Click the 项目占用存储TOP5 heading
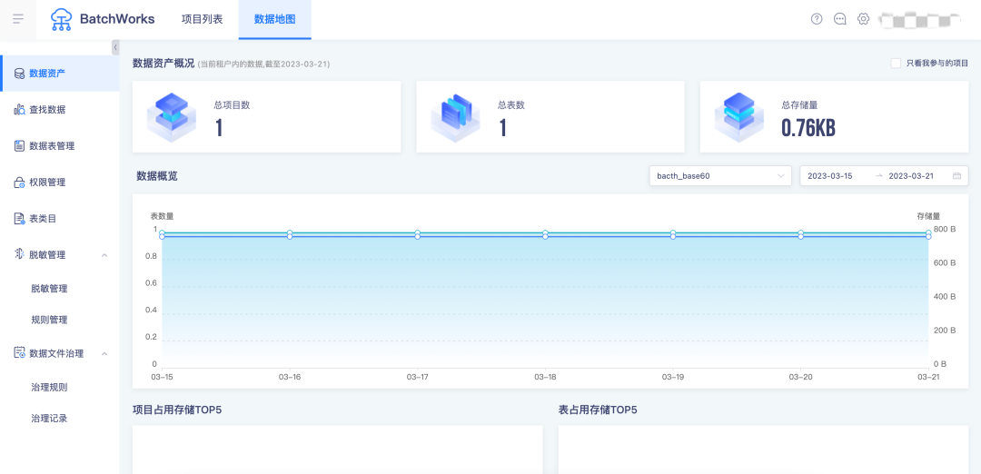Viewport: 981px width, 474px height. tap(177, 410)
